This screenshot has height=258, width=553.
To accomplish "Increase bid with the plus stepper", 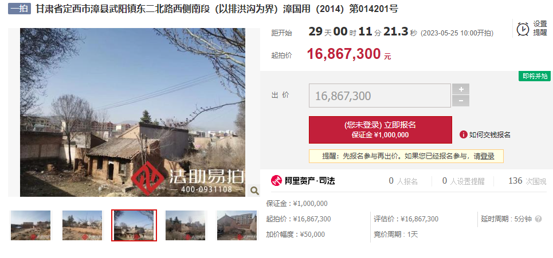I will point(461,89).
